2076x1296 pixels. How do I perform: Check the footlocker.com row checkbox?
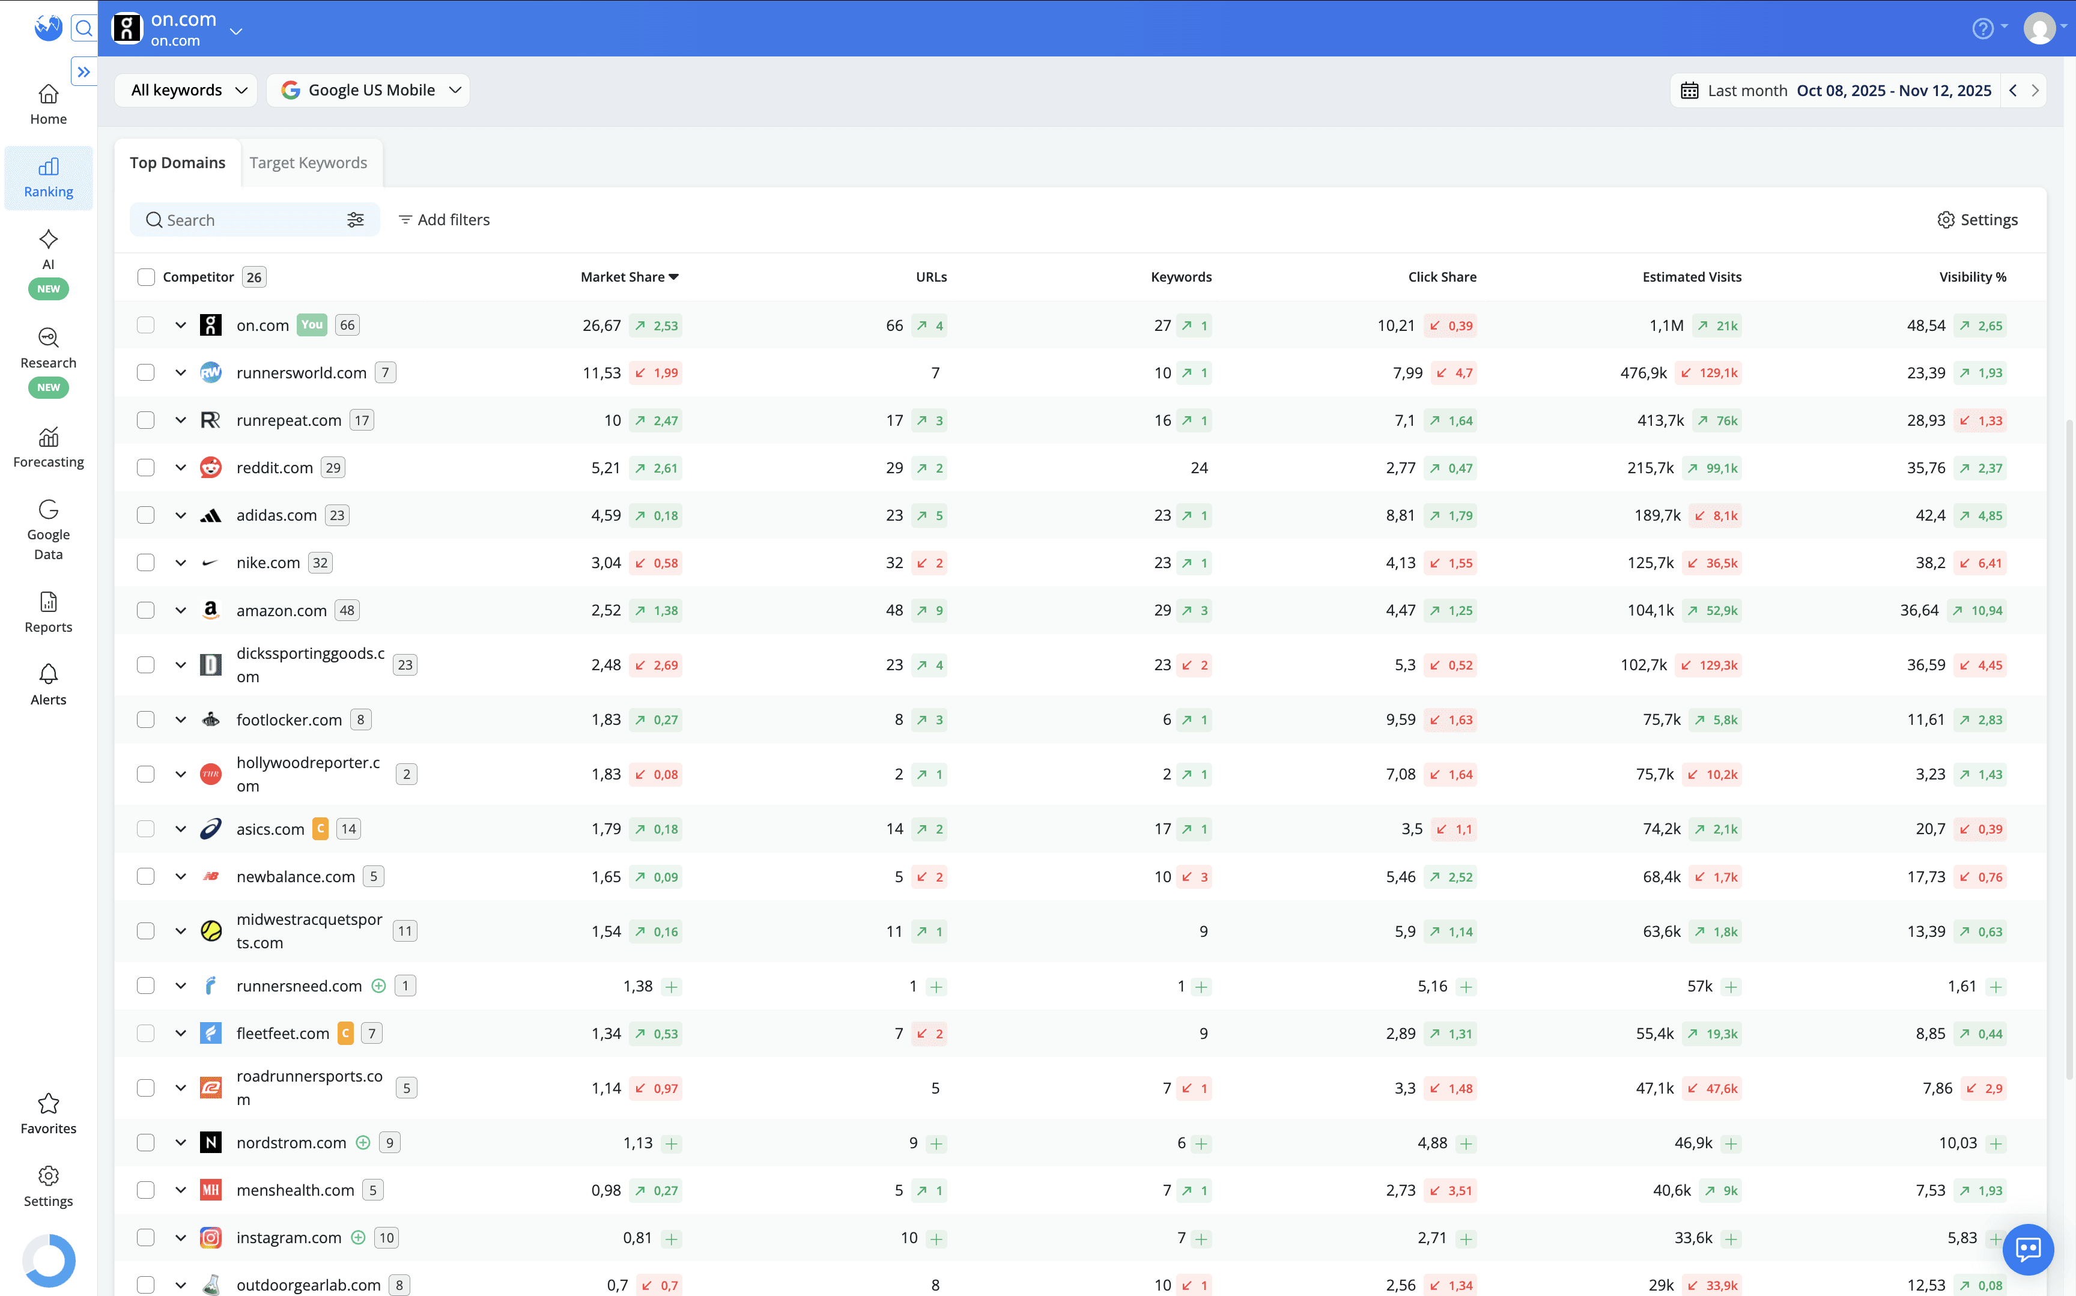pos(146,719)
